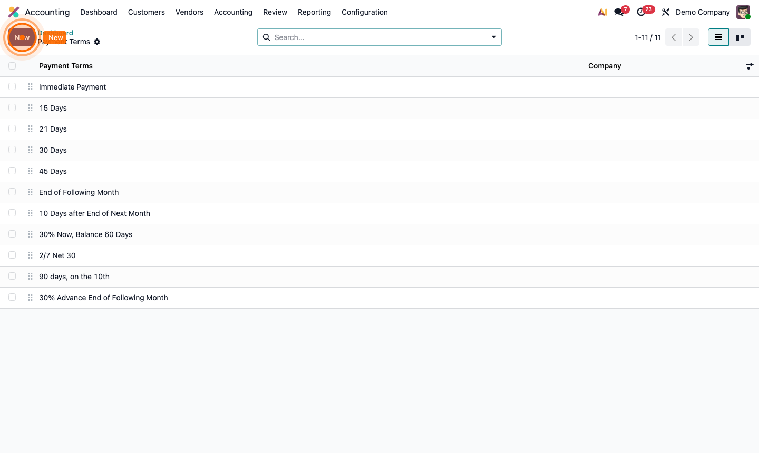
Task: Check the select-all checkbox in the header
Action: [x=12, y=66]
